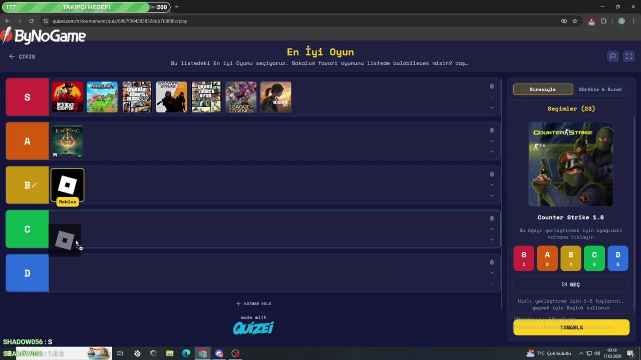Switch to Chrome in the taskbar
The image size is (641, 360).
(203, 353)
